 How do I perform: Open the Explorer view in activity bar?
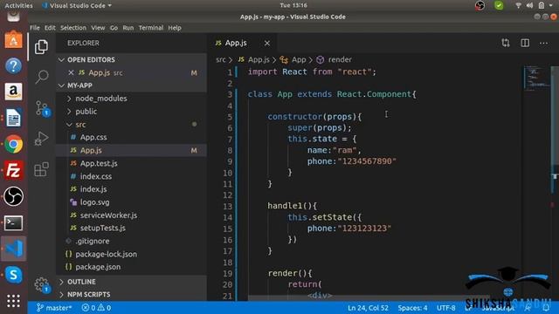(41, 47)
